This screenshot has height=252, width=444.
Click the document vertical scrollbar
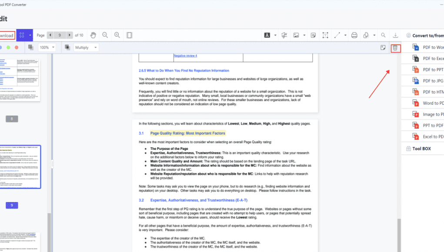point(399,235)
